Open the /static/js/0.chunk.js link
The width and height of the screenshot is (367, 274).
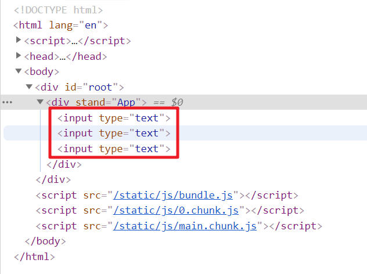pyautogui.click(x=176, y=210)
